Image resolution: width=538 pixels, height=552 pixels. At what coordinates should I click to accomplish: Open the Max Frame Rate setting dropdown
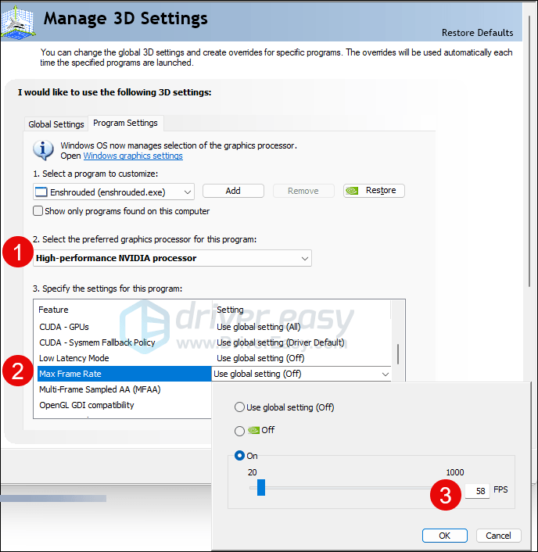pyautogui.click(x=385, y=375)
